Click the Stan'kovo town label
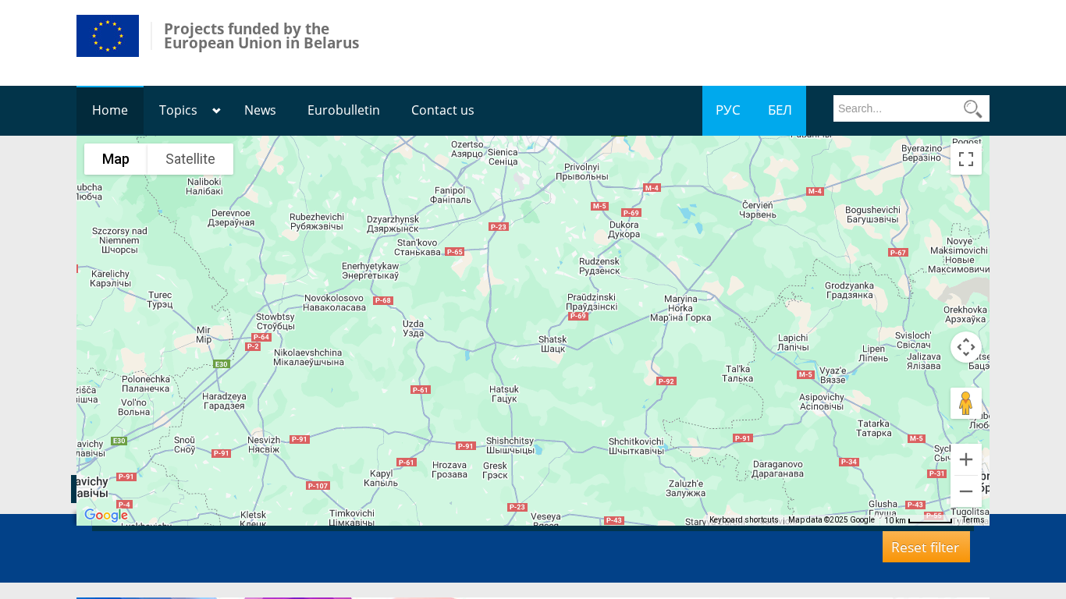The height and width of the screenshot is (599, 1066). [x=418, y=247]
